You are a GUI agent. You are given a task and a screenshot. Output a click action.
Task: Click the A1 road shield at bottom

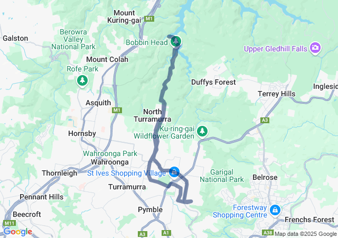(166, 233)
